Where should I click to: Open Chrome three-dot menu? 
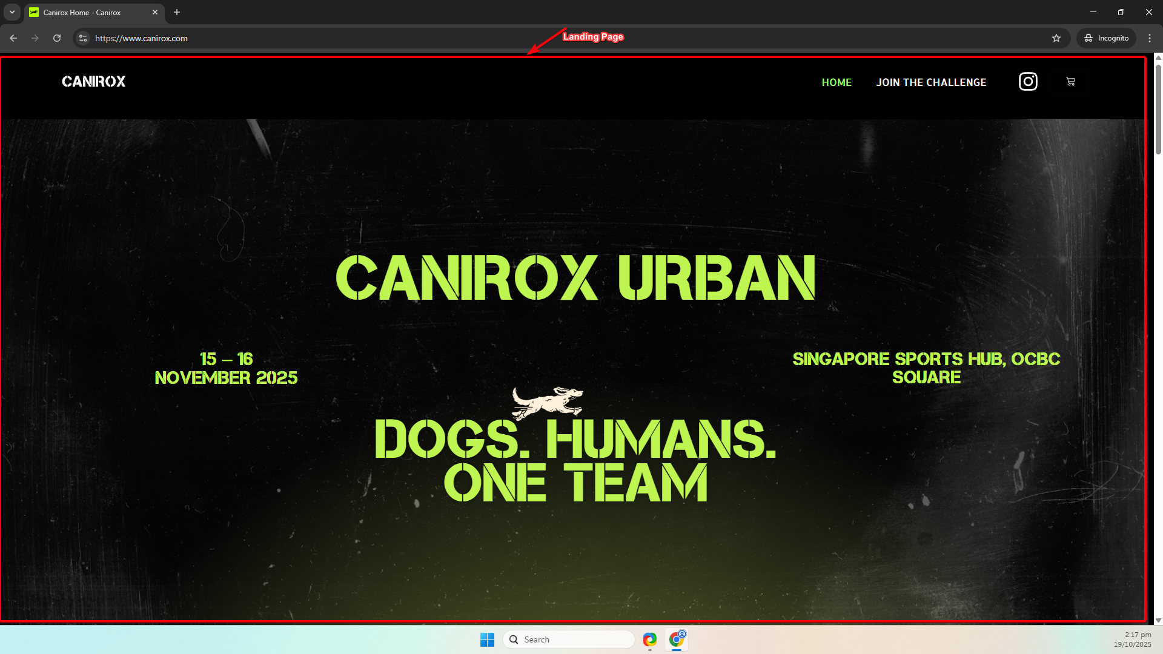1149,38
